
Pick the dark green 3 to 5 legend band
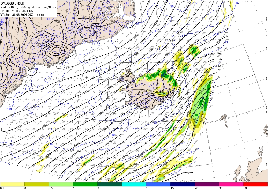pos(110,184)
